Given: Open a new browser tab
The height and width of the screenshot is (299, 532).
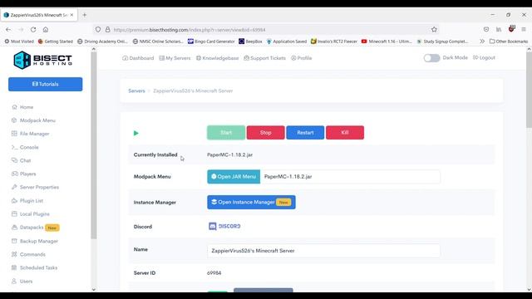Looking at the screenshot, I should click(x=85, y=15).
